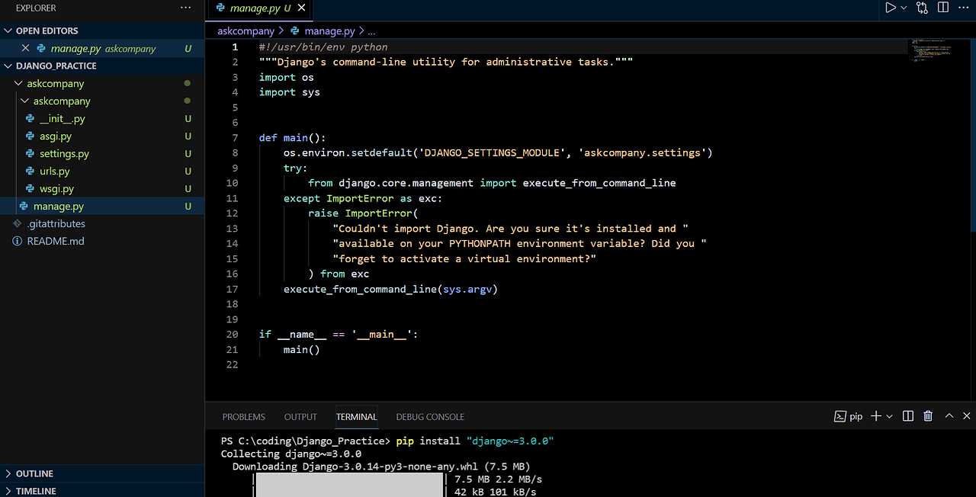The image size is (976, 497).
Task: Click the U git status beside settings.py
Action: 188,153
